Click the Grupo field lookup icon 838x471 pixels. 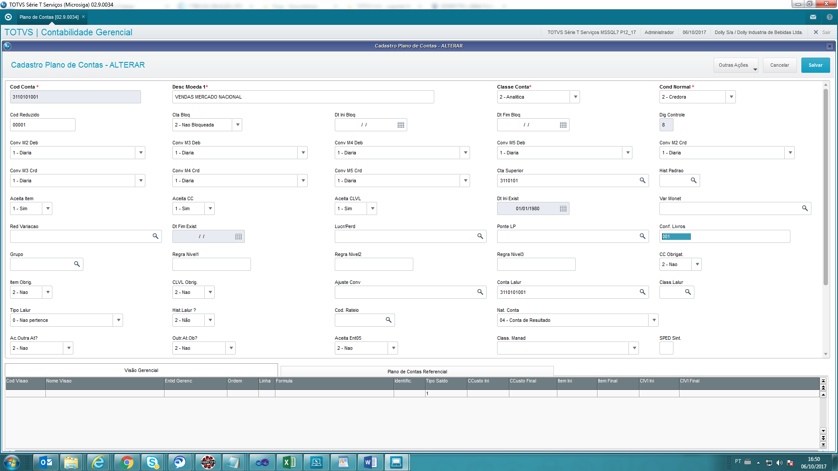[77, 264]
